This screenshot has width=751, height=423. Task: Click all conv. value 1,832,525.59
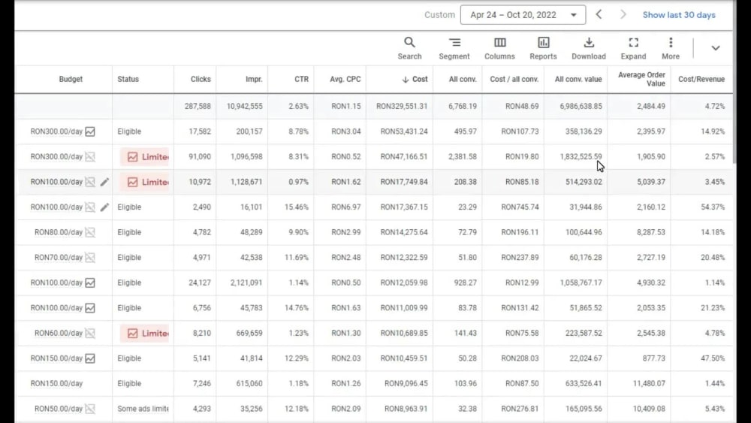tap(581, 156)
